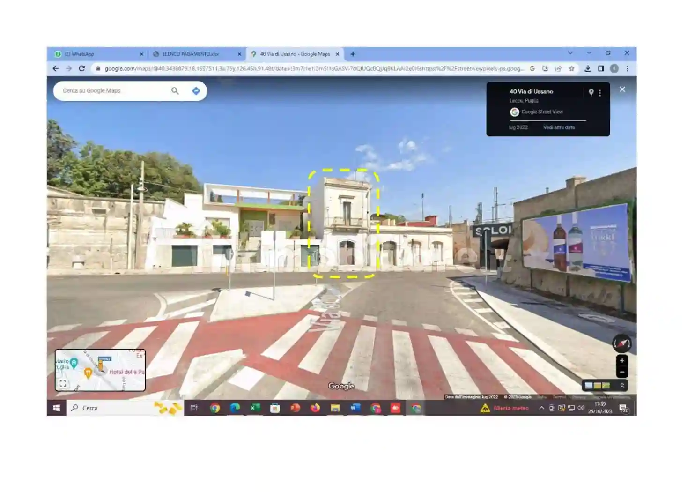Toggle hidden icons with the tray up arrow

point(541,408)
